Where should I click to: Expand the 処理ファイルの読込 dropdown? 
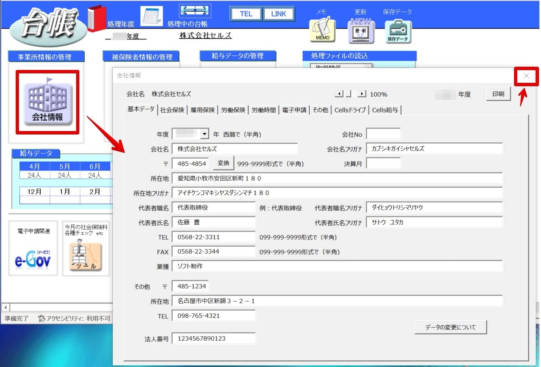pos(368,66)
